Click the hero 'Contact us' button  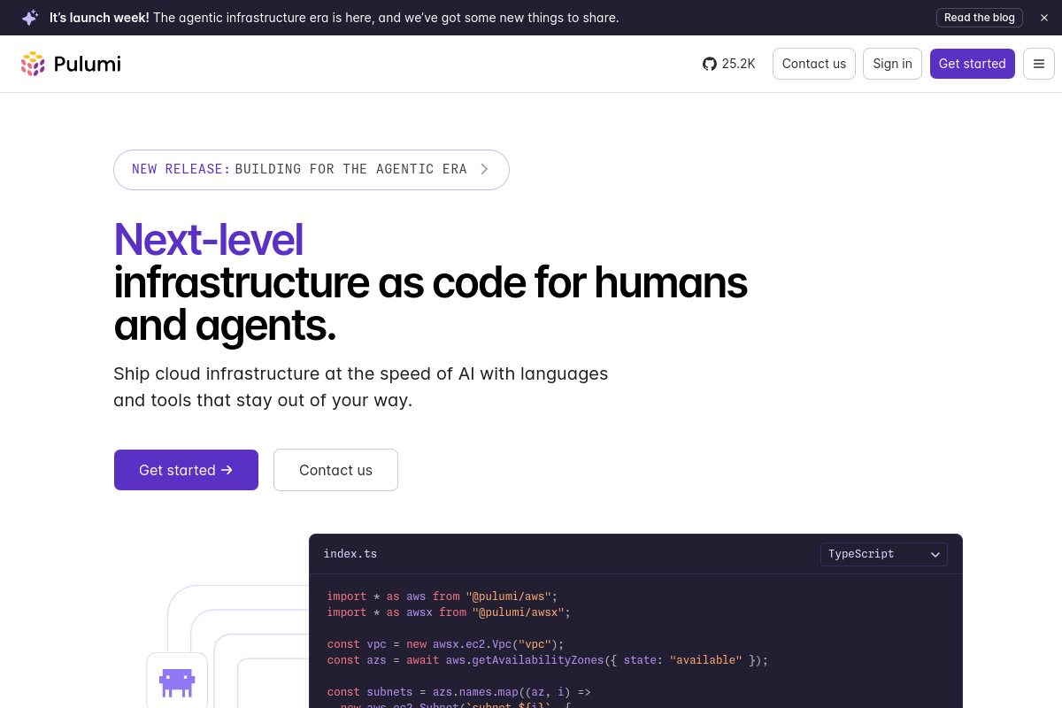coord(335,470)
